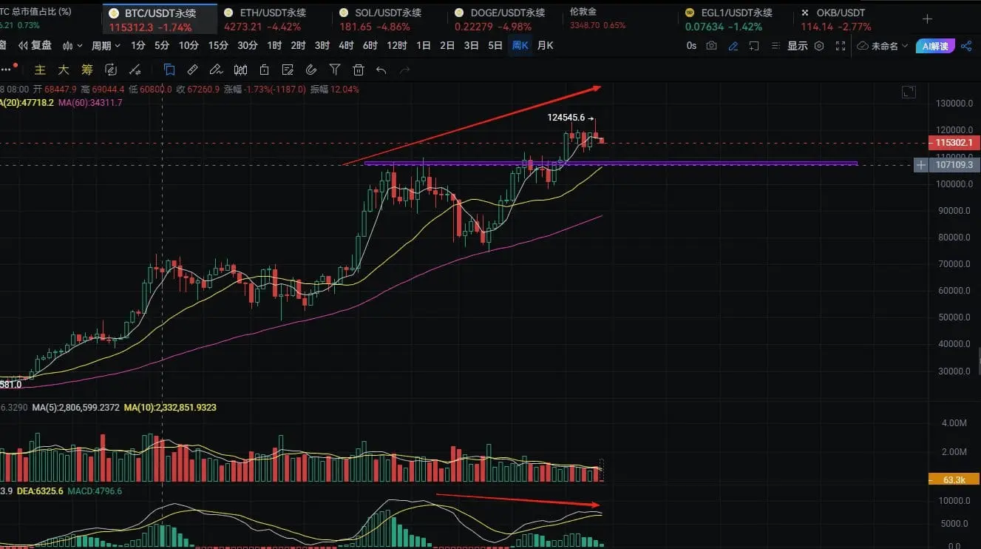
Task: Open chart settings hexagon gear icon
Action: click(x=819, y=46)
